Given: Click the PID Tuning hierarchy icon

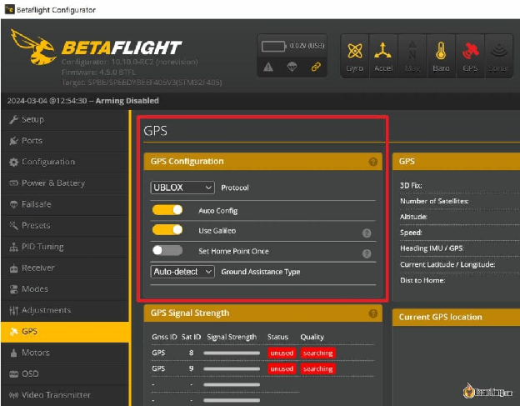Looking at the screenshot, I should pyautogui.click(x=13, y=247).
